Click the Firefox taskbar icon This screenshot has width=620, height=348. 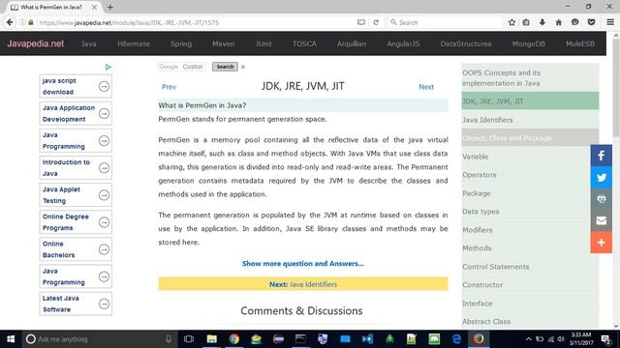(x=479, y=339)
